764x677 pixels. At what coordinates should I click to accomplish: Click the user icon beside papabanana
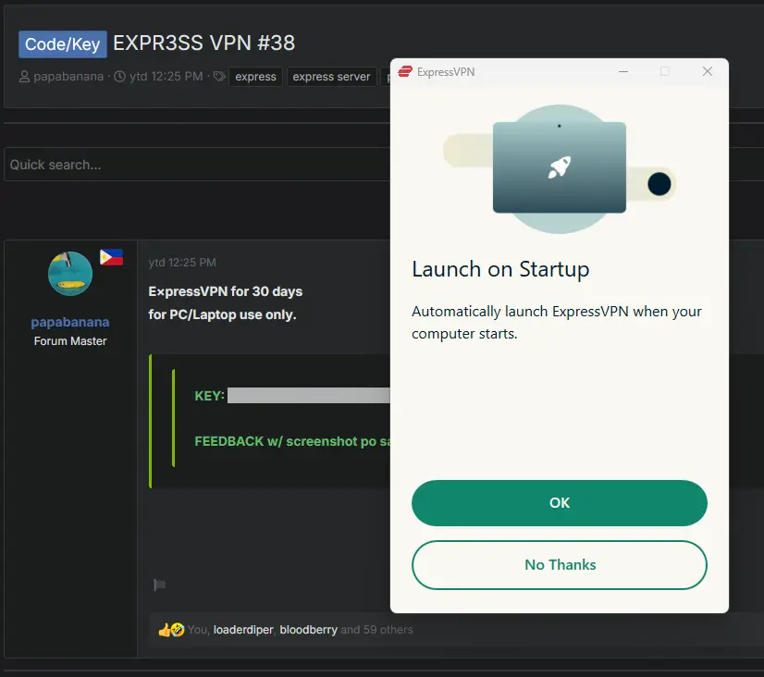(24, 77)
